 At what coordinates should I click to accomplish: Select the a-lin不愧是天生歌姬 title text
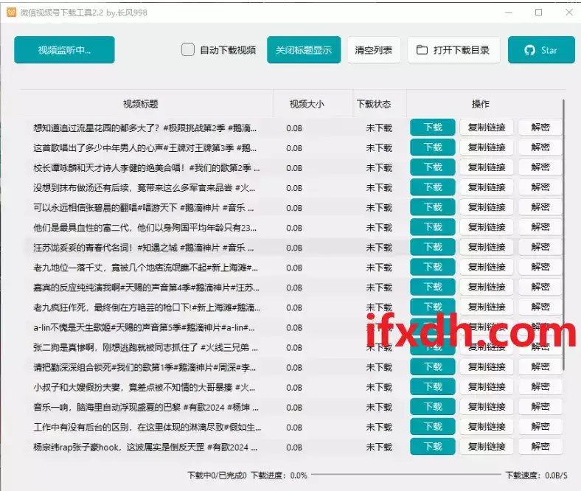click(144, 327)
